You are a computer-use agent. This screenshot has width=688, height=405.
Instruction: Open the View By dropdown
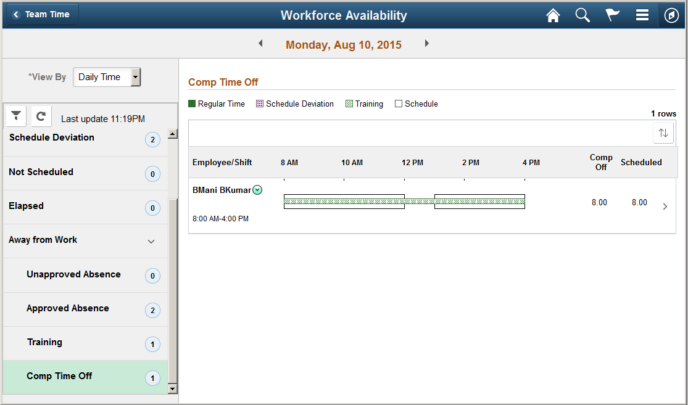pyautogui.click(x=107, y=77)
